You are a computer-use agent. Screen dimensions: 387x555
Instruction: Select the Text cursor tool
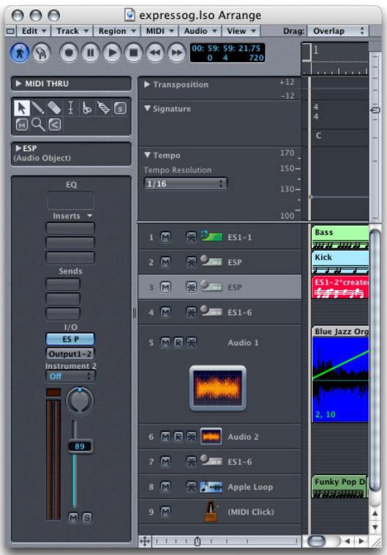click(71, 108)
